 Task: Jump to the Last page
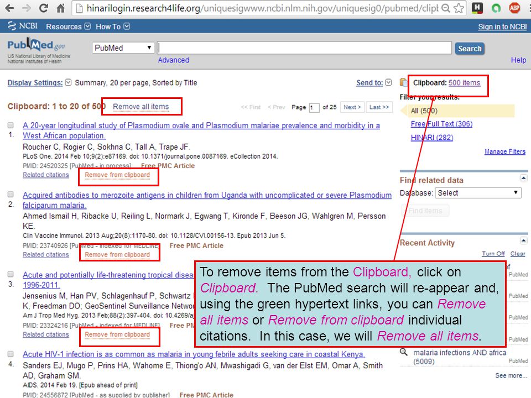379,107
